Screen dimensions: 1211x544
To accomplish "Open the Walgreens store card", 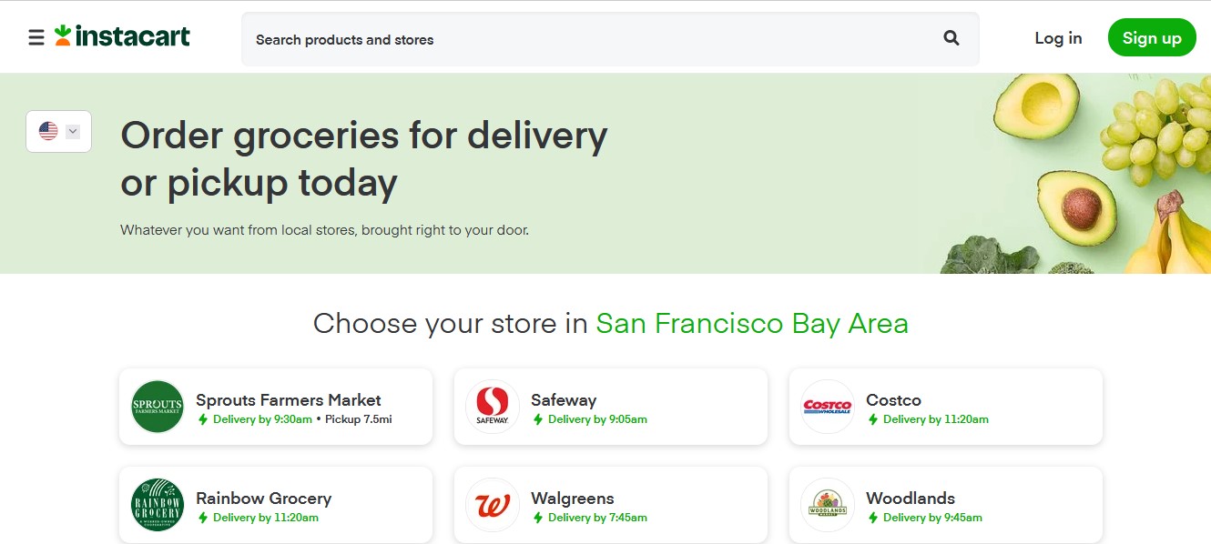I will point(611,505).
